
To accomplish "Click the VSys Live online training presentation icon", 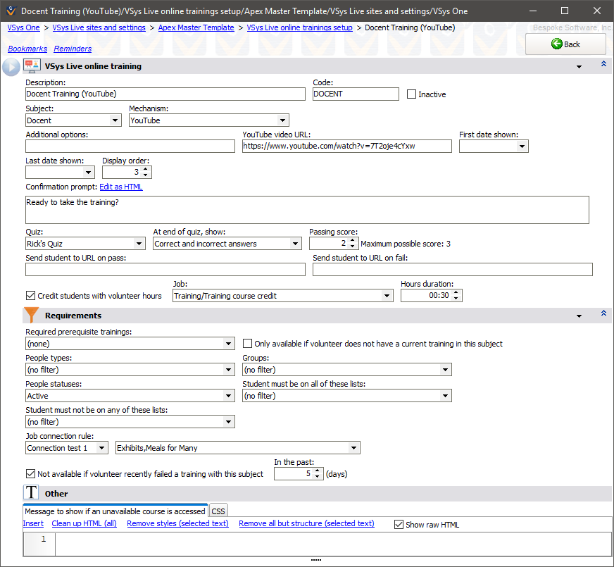I will tap(32, 66).
